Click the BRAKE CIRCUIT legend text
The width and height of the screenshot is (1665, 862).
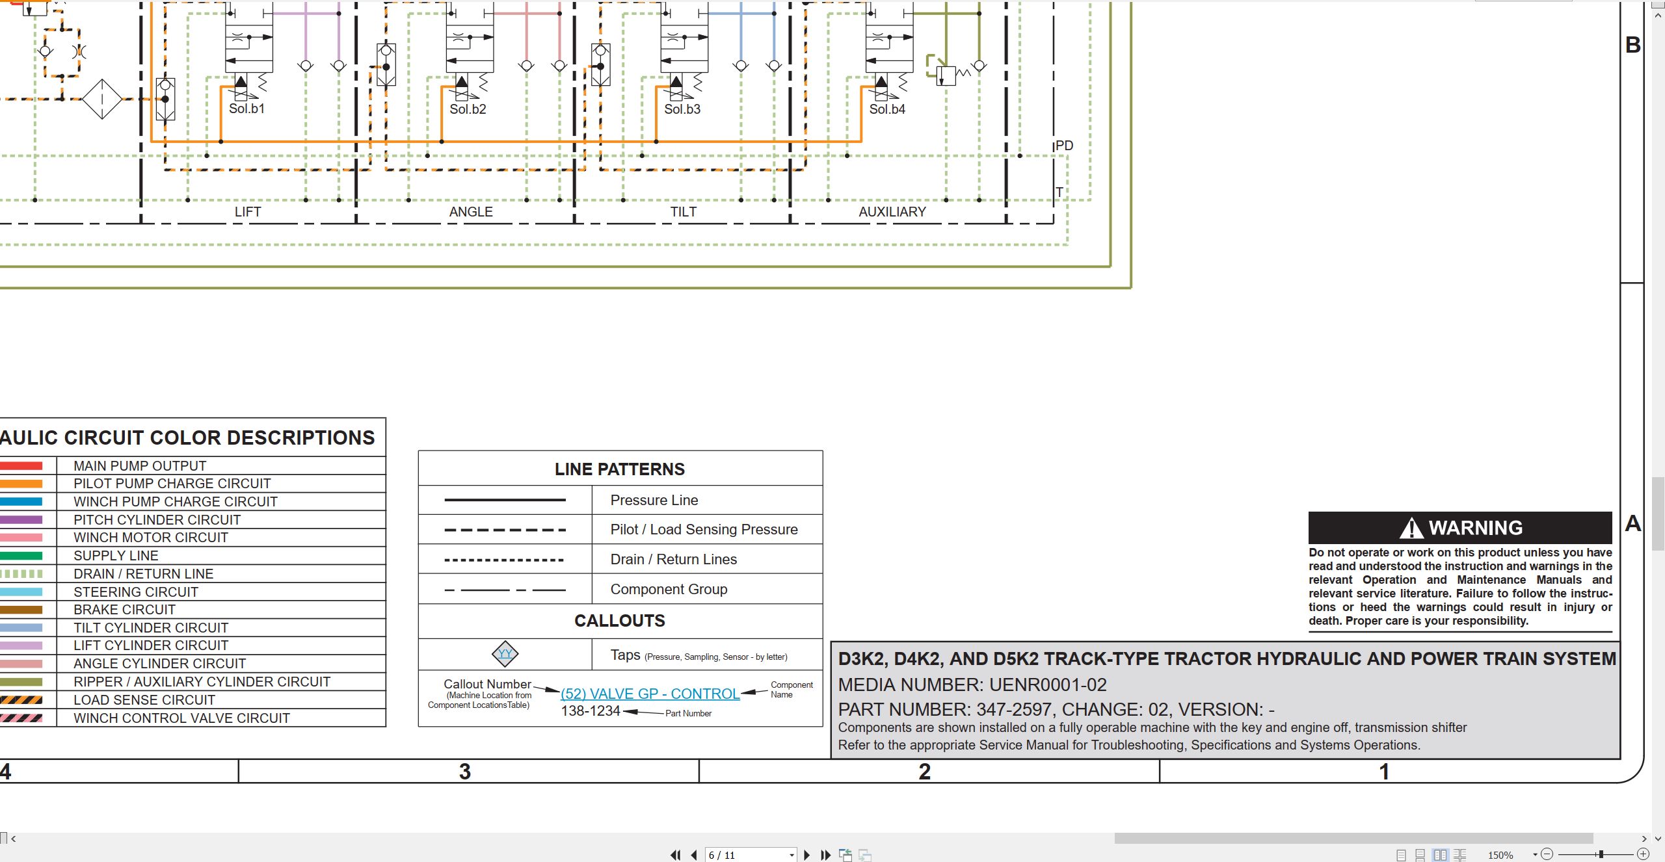[125, 610]
